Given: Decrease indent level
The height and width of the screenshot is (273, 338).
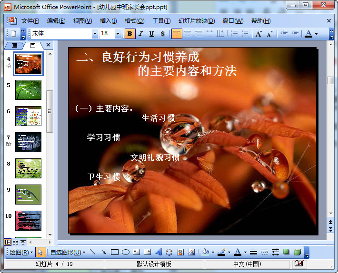Looking at the screenshot, I should coord(284,34).
